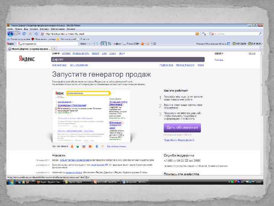This screenshot has width=274, height=206.
Task: Open the new tab button
Action: point(54,49)
